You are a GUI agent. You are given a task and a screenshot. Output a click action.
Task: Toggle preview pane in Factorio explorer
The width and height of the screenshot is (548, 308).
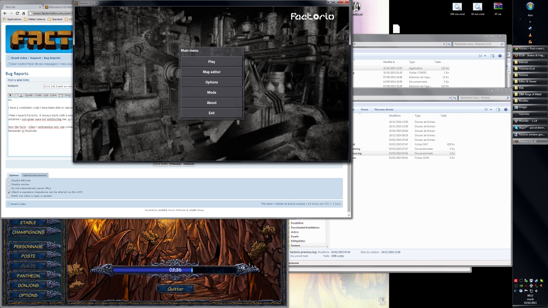click(498, 110)
